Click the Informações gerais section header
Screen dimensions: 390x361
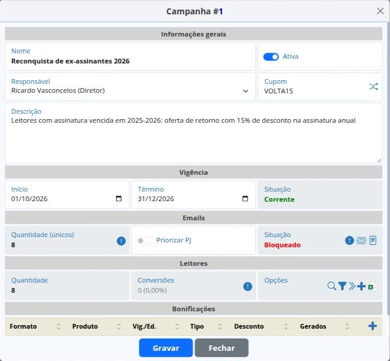[194, 34]
